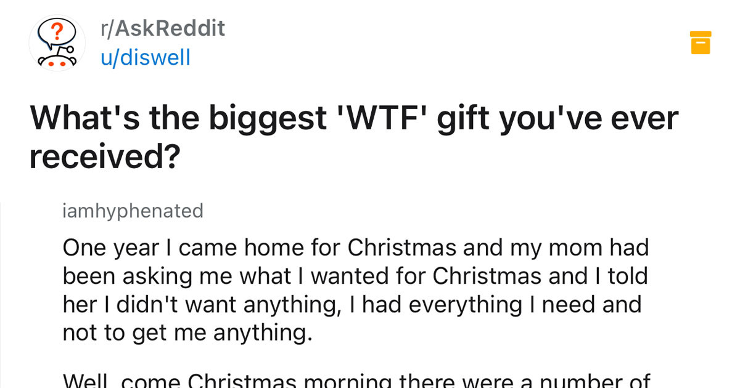Click inside the comment paragraph starting 'One year'
This screenshot has height=388, width=740.
pyautogui.click(x=355, y=289)
